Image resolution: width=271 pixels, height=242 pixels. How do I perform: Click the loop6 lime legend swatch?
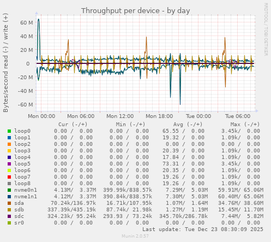click(9, 170)
